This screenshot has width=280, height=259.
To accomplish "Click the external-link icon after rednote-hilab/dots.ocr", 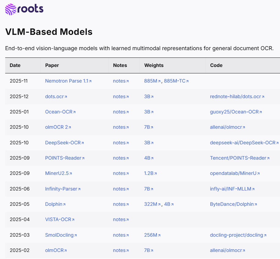I will tap(262, 96).
